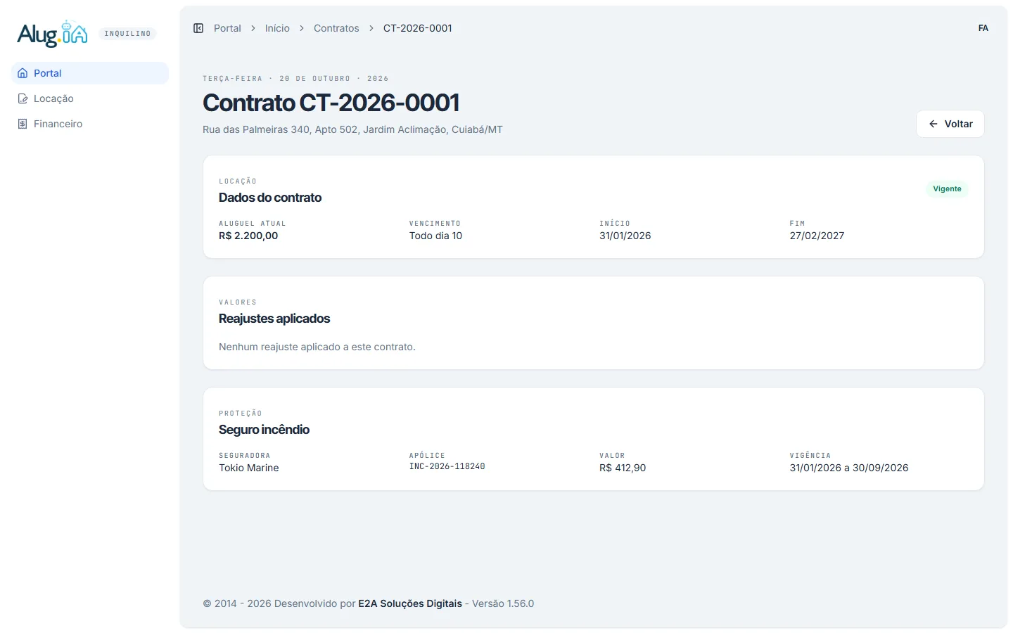Click the Alug.IA logo
Viewport: 1013px width, 633px height.
(53, 33)
